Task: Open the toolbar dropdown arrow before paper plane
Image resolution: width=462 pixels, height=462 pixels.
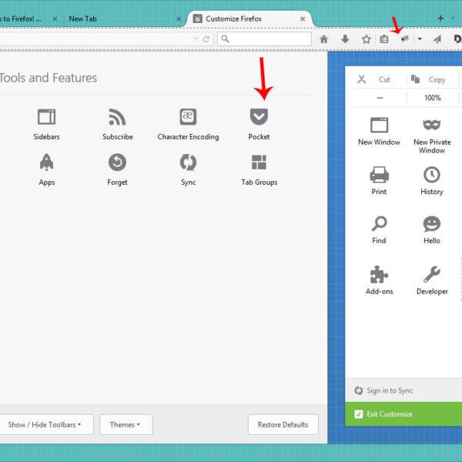Action: pyautogui.click(x=420, y=39)
